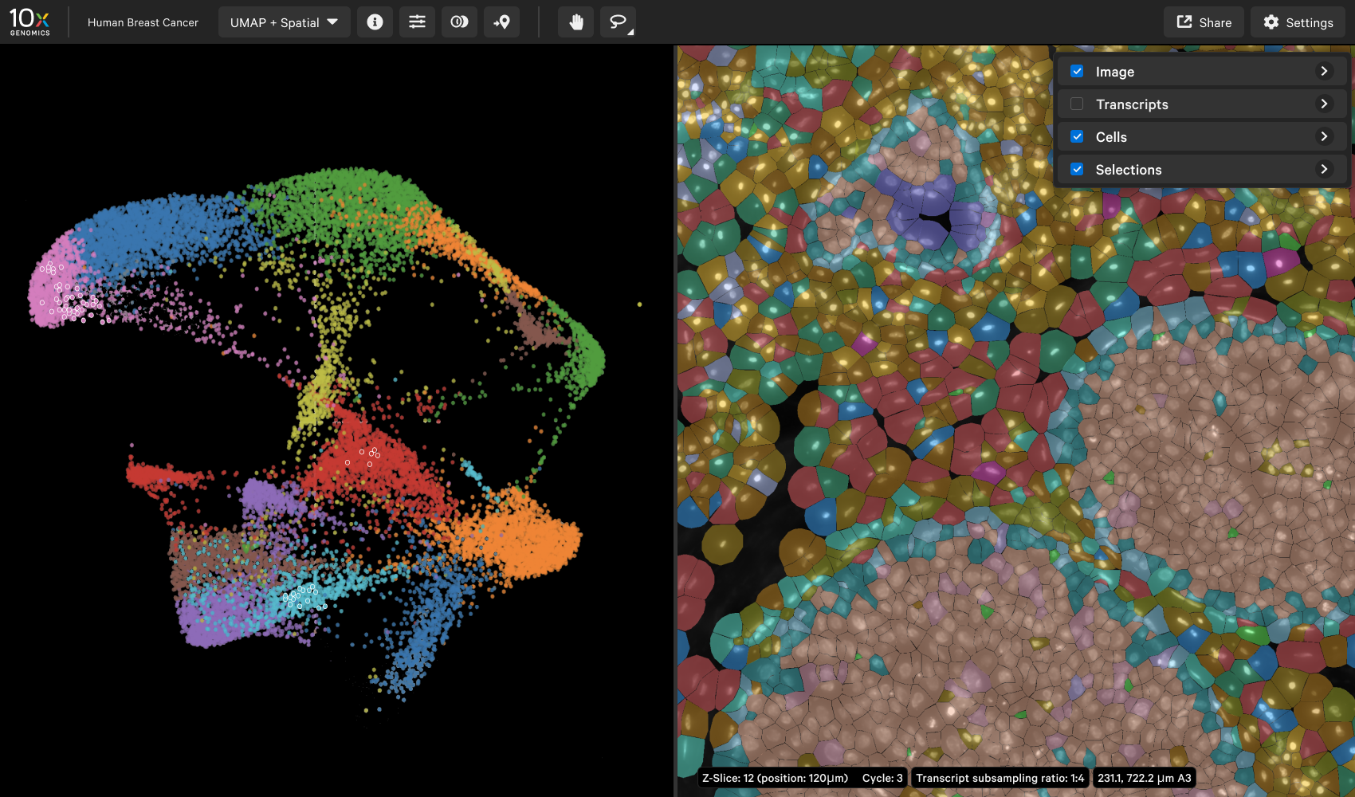The width and height of the screenshot is (1355, 797).
Task: Enable the Transcripts layer checkbox
Action: (x=1077, y=104)
